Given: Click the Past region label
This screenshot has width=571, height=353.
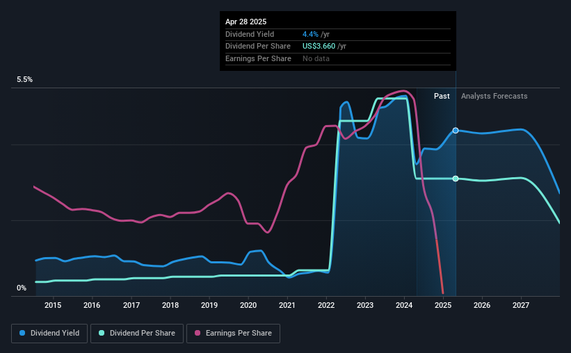Looking at the screenshot, I should [442, 96].
